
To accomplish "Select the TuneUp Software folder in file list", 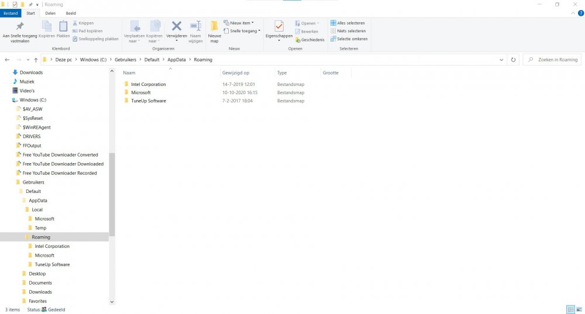I will tap(148, 101).
